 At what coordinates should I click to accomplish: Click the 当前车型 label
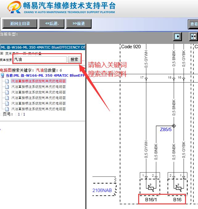tap(9, 34)
